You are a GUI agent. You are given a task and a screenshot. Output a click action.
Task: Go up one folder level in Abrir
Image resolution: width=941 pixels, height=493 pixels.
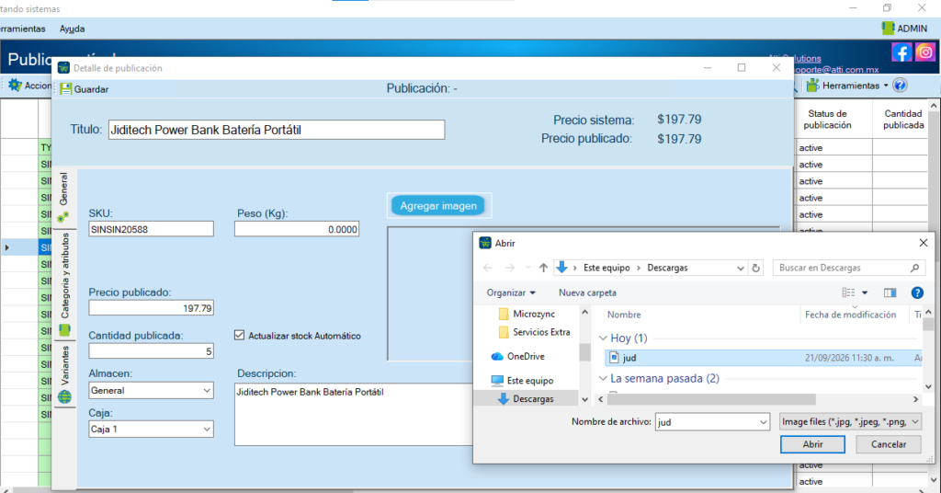pyautogui.click(x=543, y=268)
